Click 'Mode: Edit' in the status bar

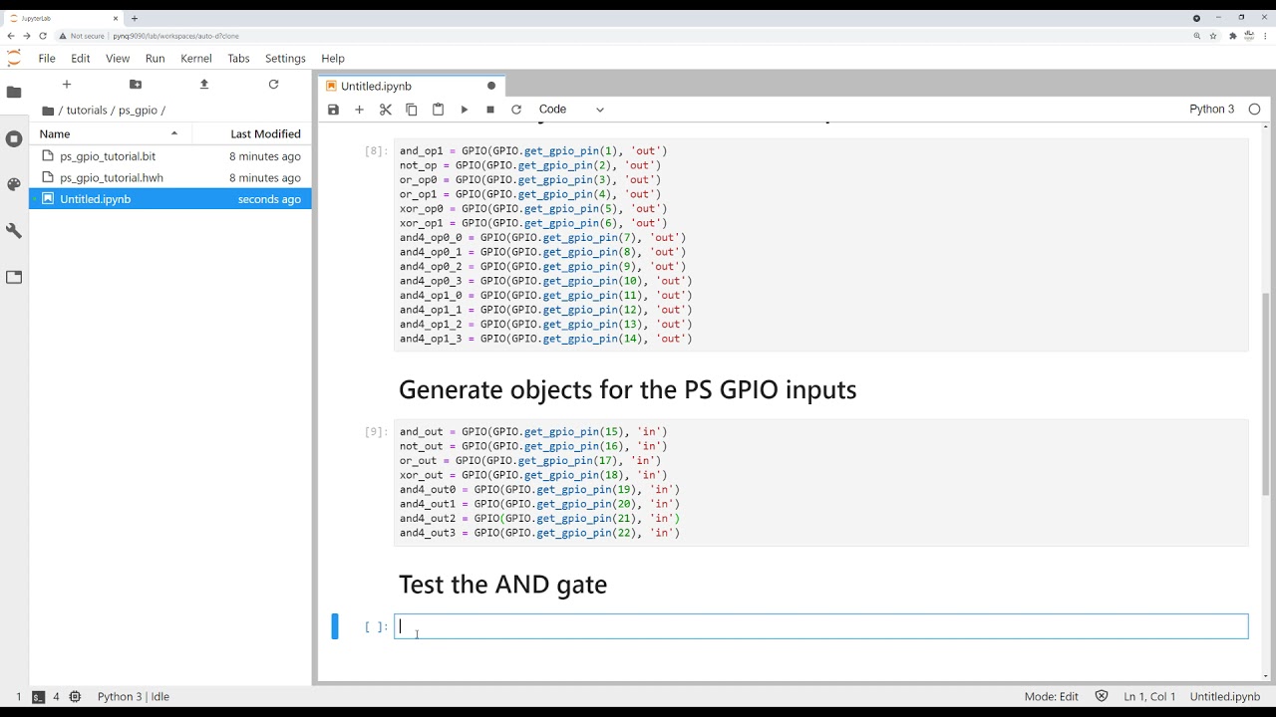1051,697
